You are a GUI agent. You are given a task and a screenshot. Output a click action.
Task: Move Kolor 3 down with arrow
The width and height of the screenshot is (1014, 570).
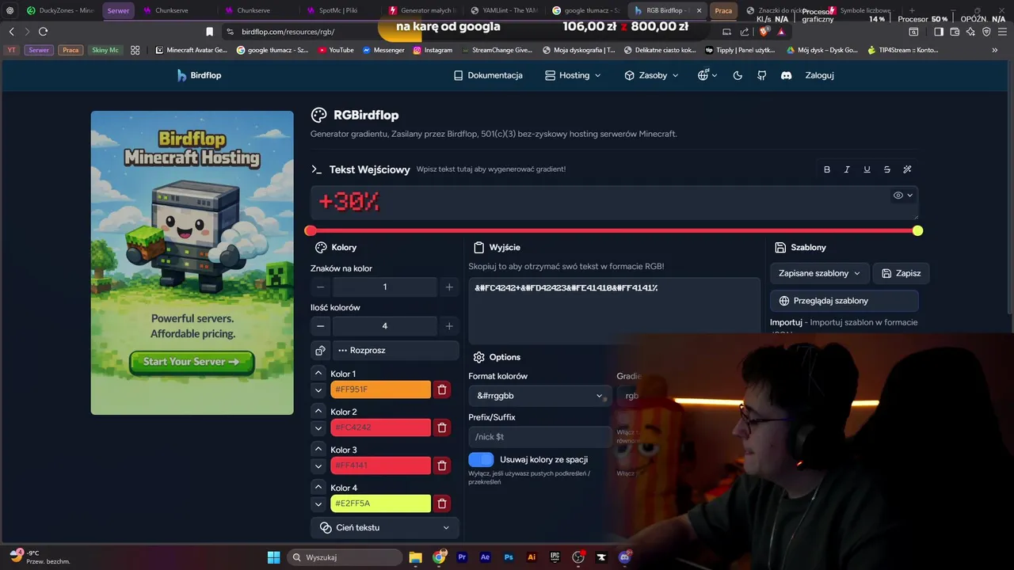pyautogui.click(x=318, y=465)
